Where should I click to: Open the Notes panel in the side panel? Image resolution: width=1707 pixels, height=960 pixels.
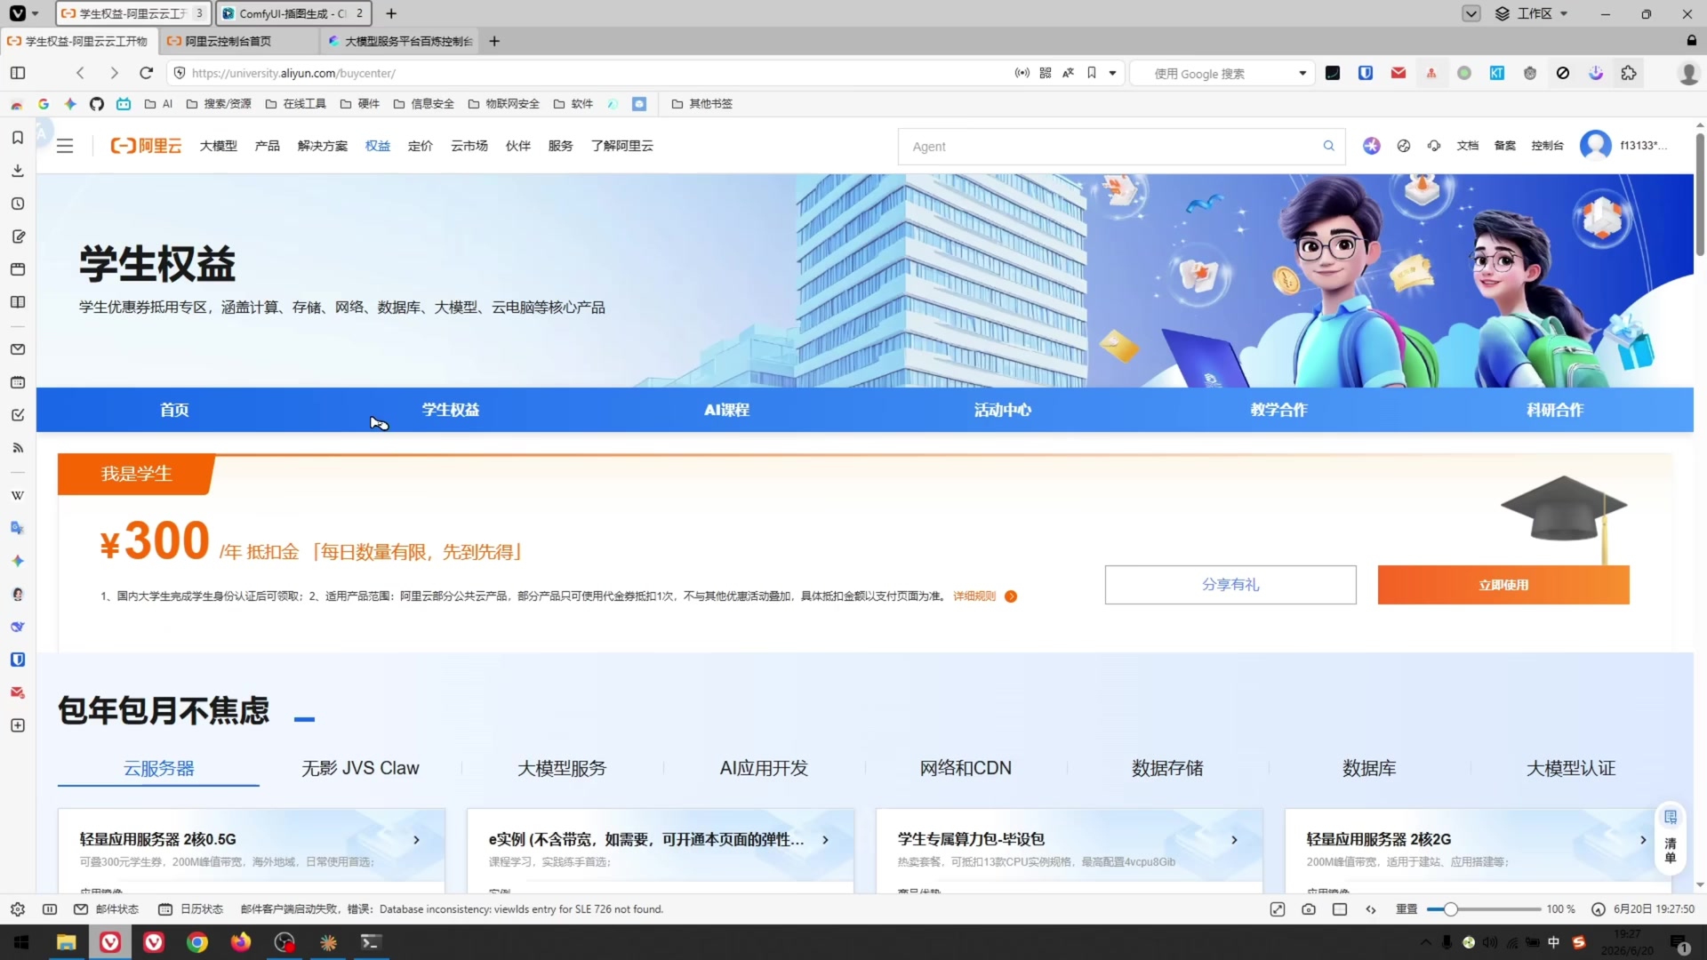coord(17,236)
